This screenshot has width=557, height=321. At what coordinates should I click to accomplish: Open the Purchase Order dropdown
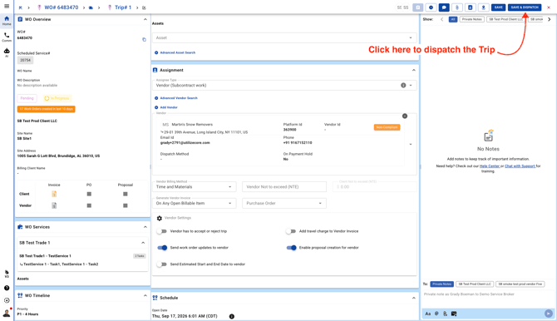[x=283, y=203]
